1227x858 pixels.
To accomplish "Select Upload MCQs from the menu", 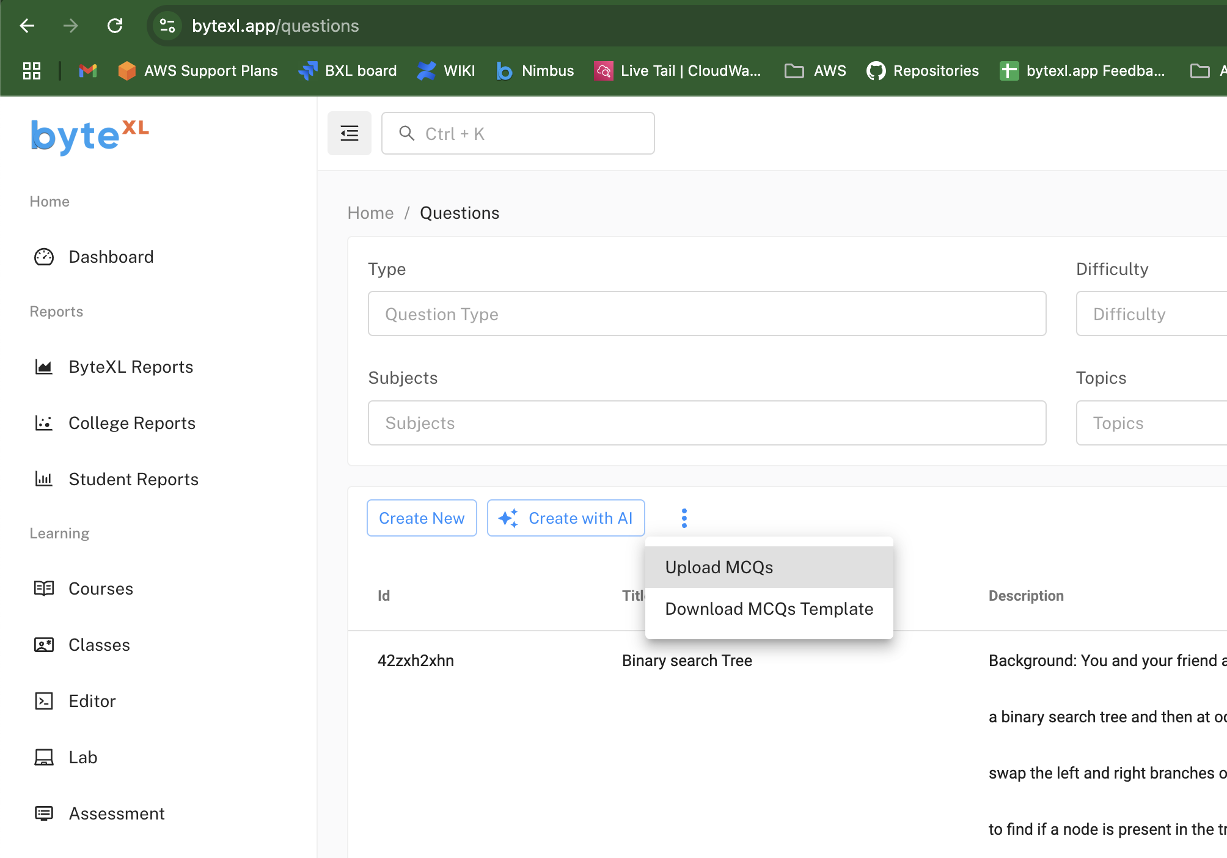I will pos(719,567).
